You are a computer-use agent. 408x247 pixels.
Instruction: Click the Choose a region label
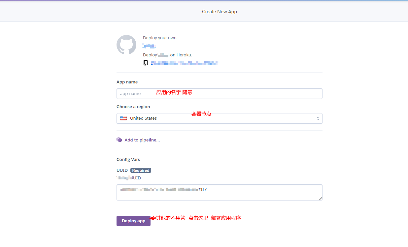[x=133, y=107]
